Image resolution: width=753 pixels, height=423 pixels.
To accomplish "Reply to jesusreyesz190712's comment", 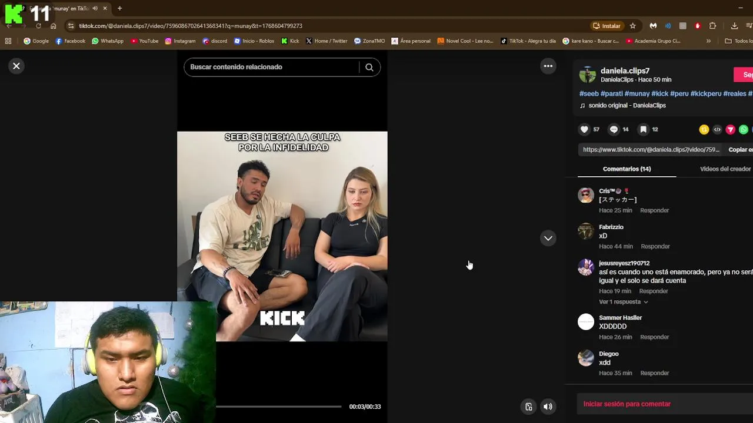I will [x=654, y=291].
